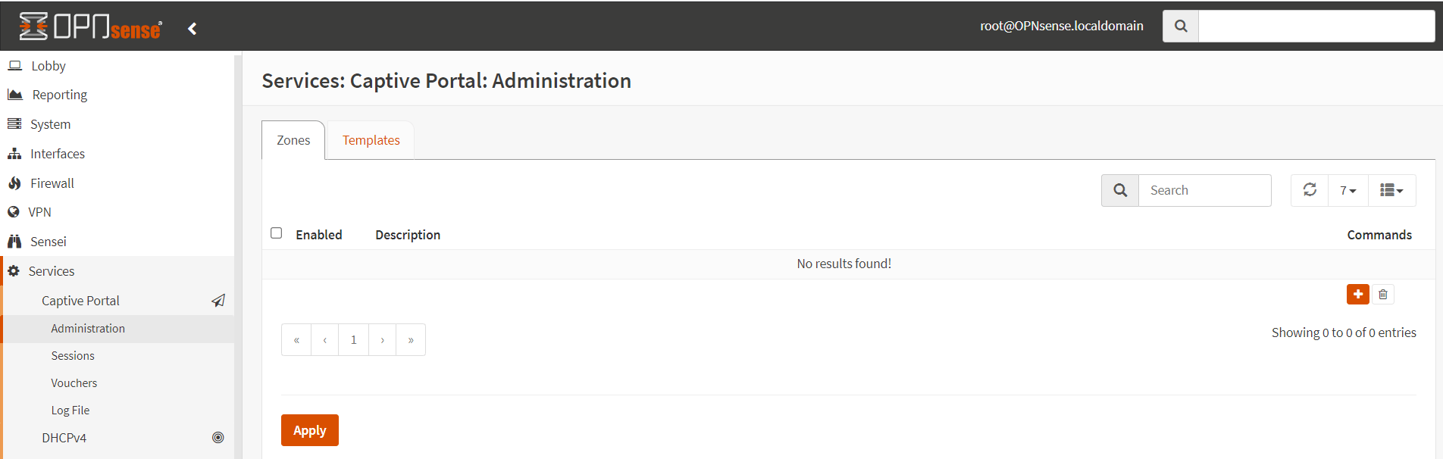Screen dimensions: 1443x459
Task: Click the Captive Portal paper plane icon
Action: click(218, 301)
